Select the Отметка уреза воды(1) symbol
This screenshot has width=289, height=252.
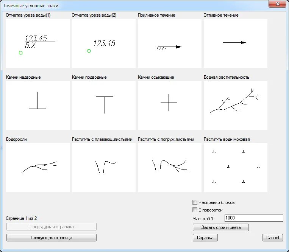point(38,44)
